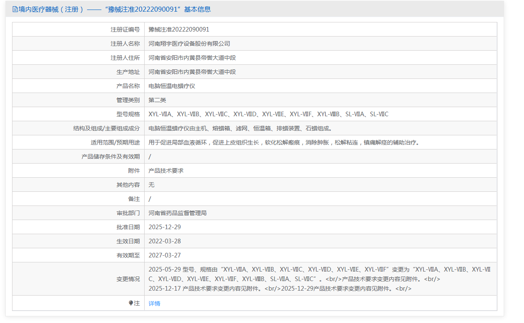524x323 pixels.
Task: Click the 适用范围/预期用途 label
Action: click(115, 142)
